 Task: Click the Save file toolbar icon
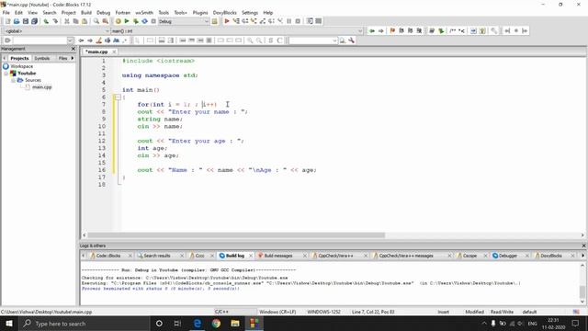(26, 21)
